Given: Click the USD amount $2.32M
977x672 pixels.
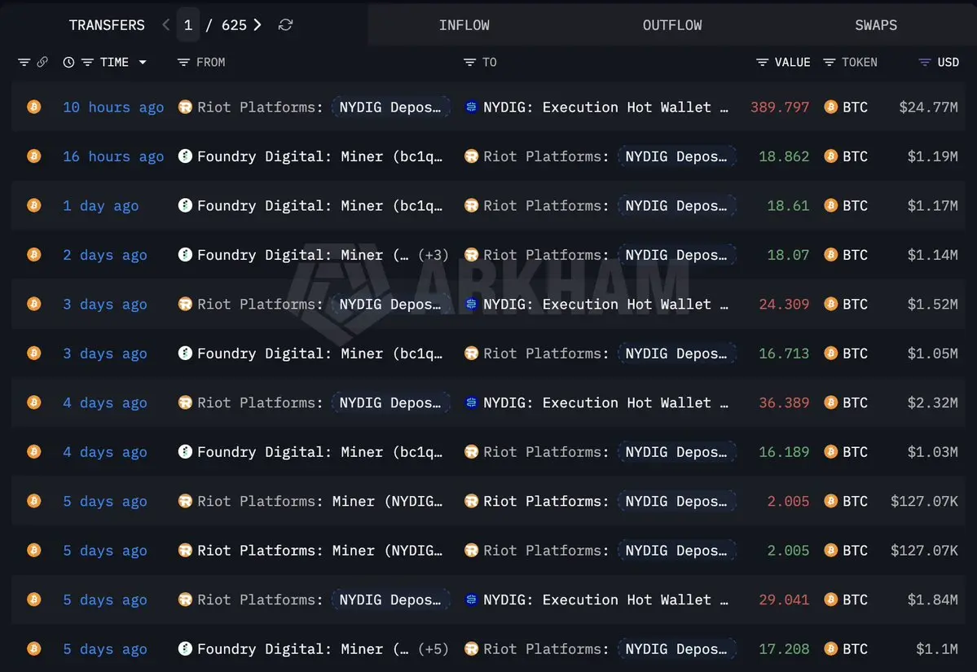Looking at the screenshot, I should tap(933, 402).
